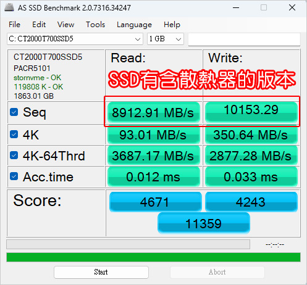This screenshot has width=307, height=285.
Task: Open the View menu
Action: click(x=65, y=25)
